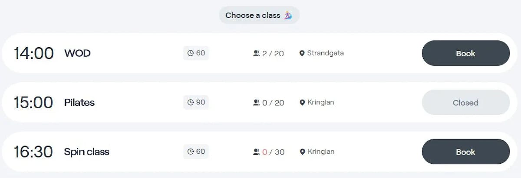This screenshot has height=178, width=521.
Task: Book the 16:30 Spin class
Action: [x=465, y=152]
